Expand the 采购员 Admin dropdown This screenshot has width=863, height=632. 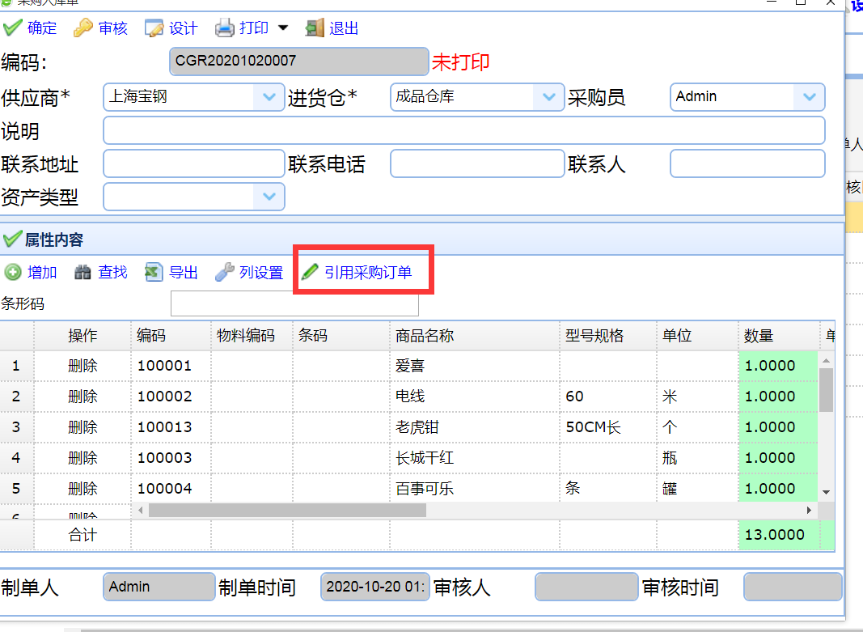[809, 97]
